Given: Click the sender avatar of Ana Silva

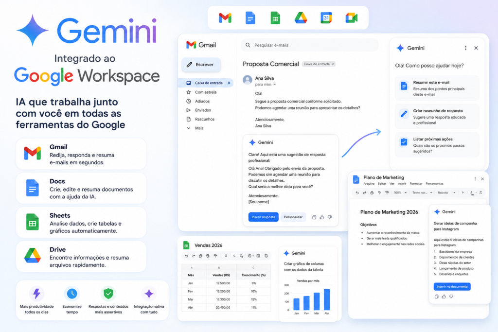Looking at the screenshot, I should click(x=248, y=80).
